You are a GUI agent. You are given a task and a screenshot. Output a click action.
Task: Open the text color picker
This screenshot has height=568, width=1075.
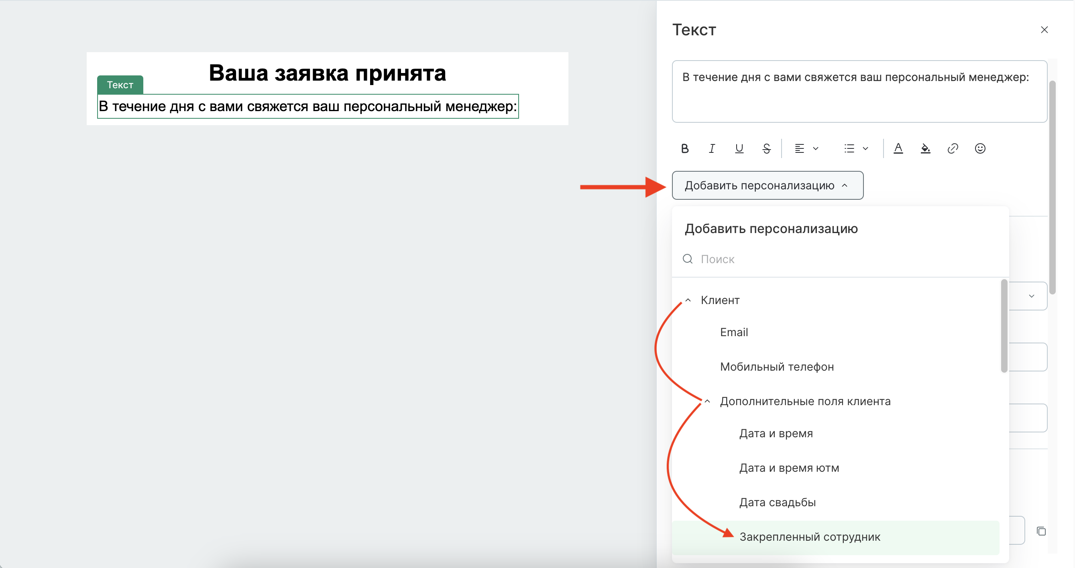click(898, 148)
